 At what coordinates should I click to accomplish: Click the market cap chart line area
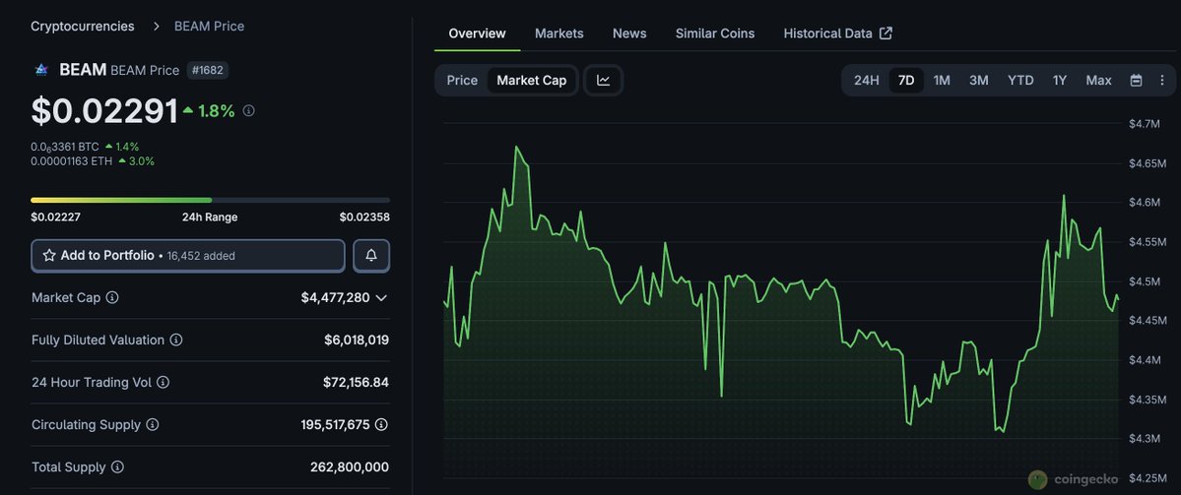tap(780, 299)
